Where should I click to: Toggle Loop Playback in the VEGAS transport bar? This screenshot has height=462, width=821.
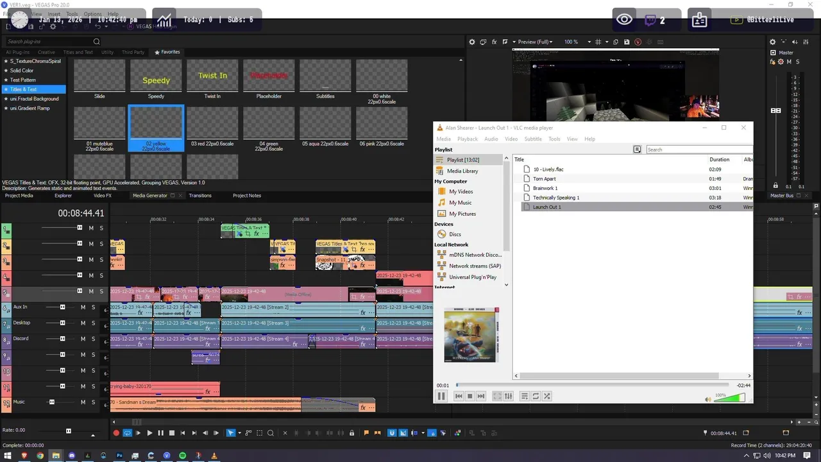pyautogui.click(x=127, y=433)
